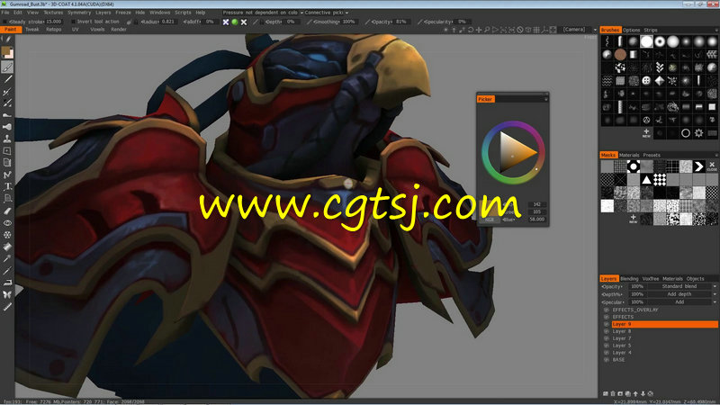The width and height of the screenshot is (720, 405).
Task: Open the File menu
Action: [x=5, y=13]
